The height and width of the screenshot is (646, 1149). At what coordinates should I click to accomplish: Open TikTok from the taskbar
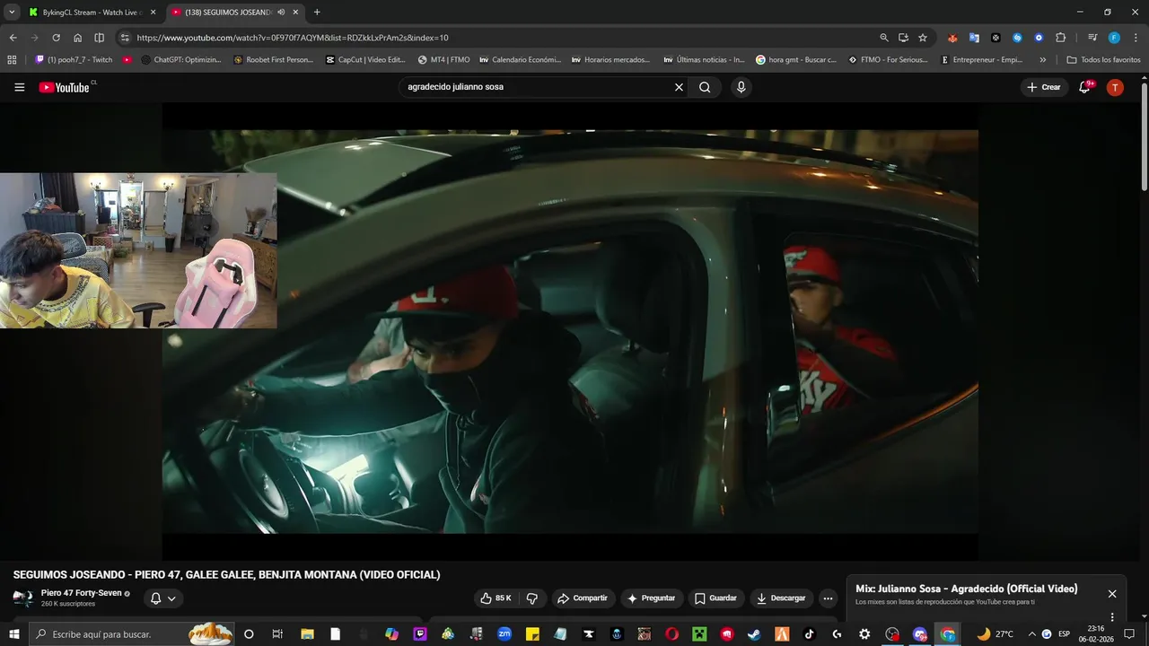point(809,633)
